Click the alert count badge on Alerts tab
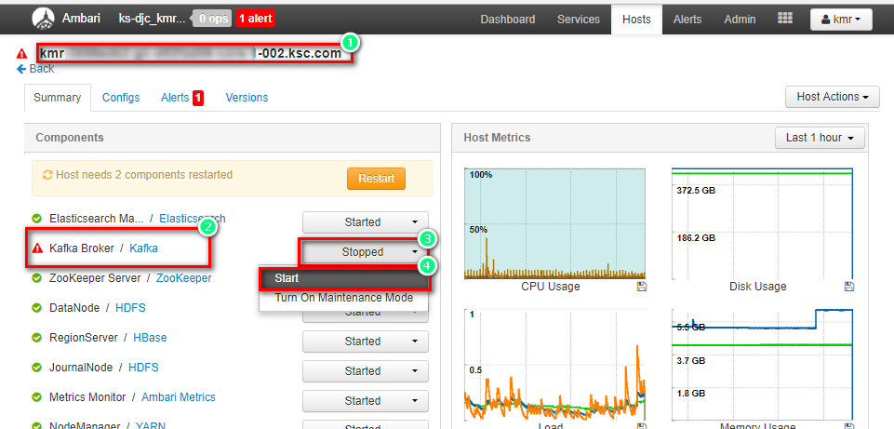Viewport: 894px width, 429px height. (x=198, y=98)
